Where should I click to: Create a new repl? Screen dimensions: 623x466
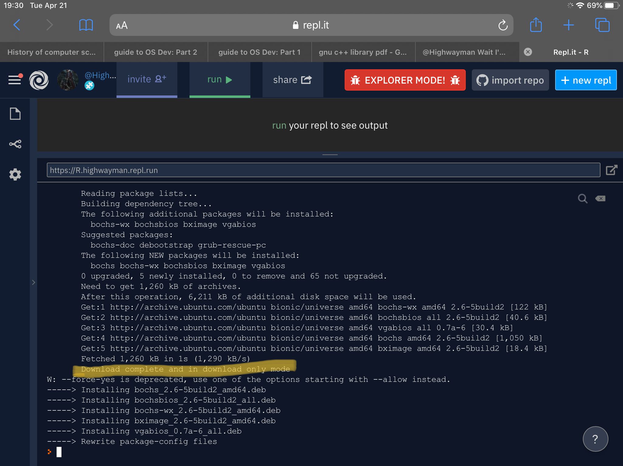point(586,80)
